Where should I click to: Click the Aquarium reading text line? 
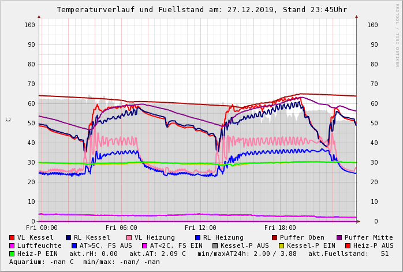[x=84, y=262]
